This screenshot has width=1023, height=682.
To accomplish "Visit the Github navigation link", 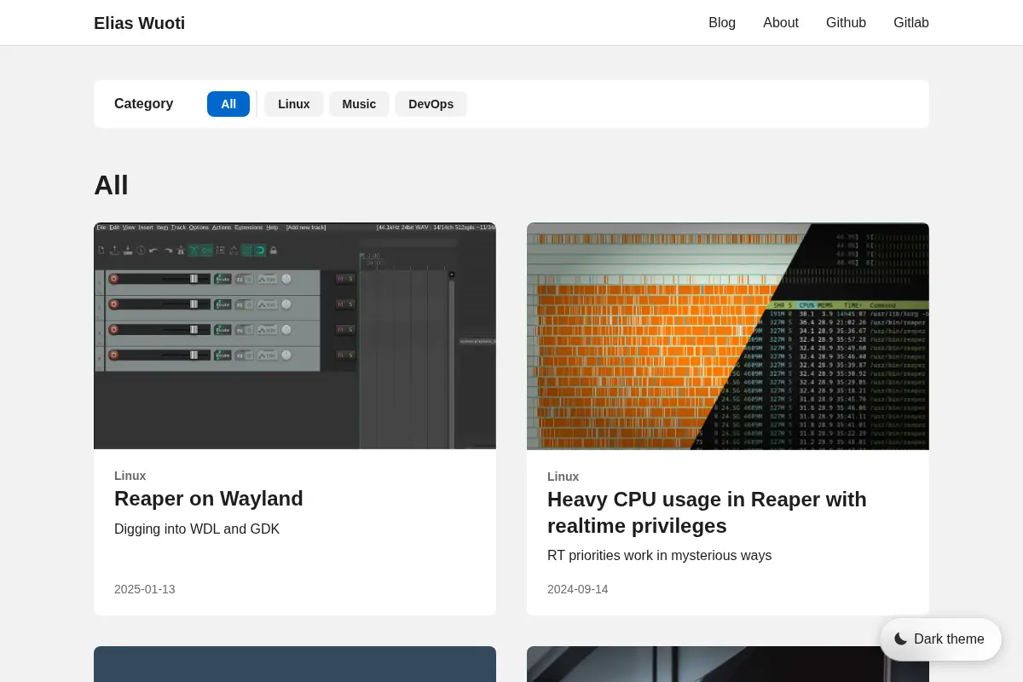I will pyautogui.click(x=846, y=23).
